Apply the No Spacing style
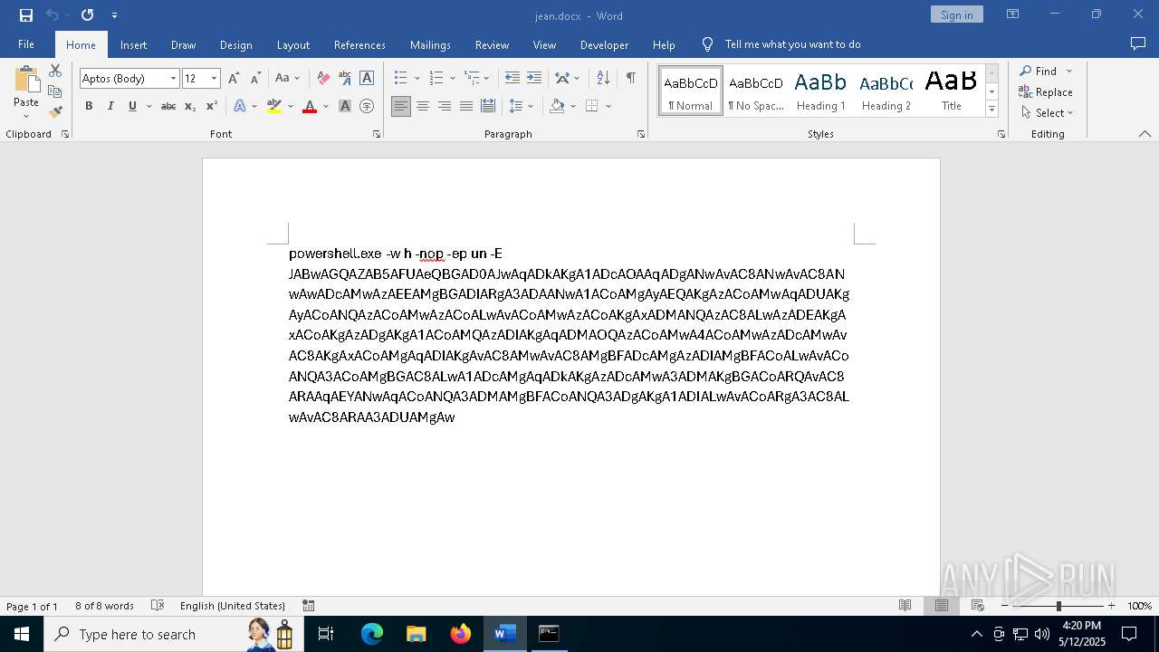This screenshot has height=652, width=1159. point(756,91)
